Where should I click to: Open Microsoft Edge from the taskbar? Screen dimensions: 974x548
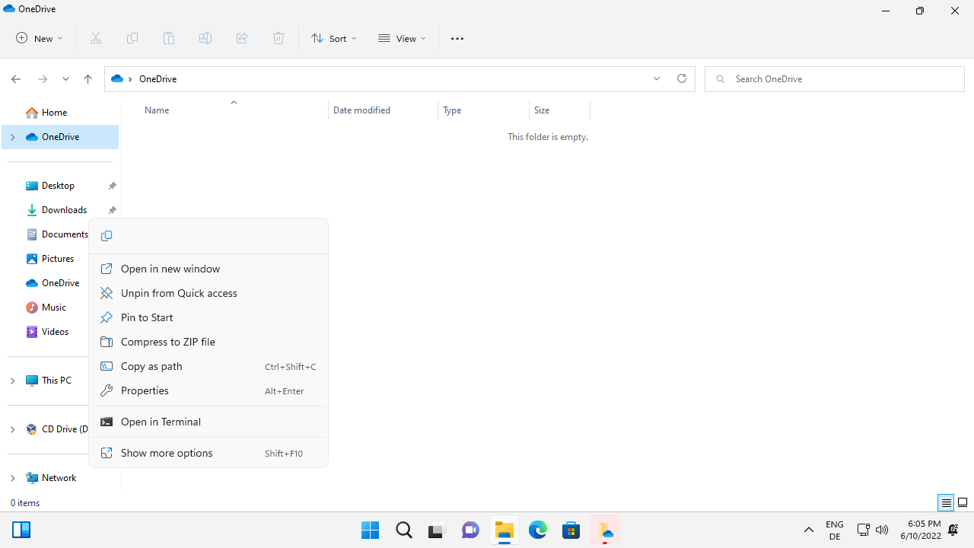click(538, 530)
